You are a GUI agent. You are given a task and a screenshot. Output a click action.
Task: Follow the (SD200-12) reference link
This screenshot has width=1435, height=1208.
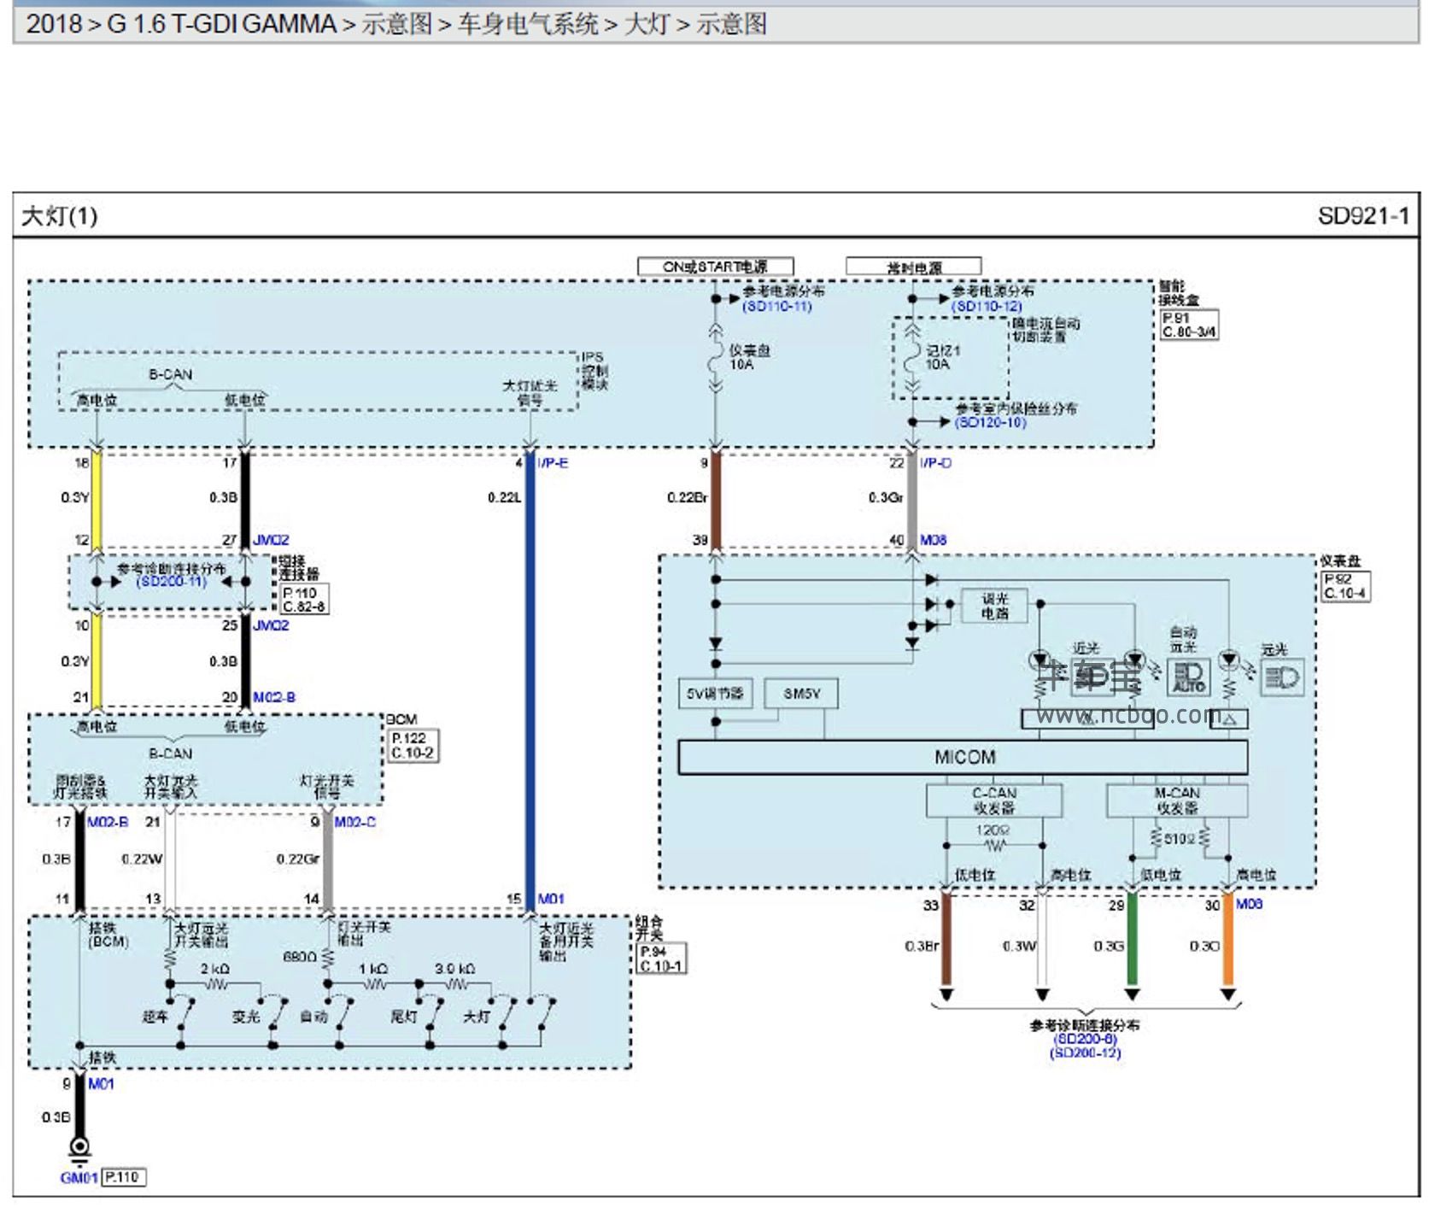pyautogui.click(x=1086, y=1053)
